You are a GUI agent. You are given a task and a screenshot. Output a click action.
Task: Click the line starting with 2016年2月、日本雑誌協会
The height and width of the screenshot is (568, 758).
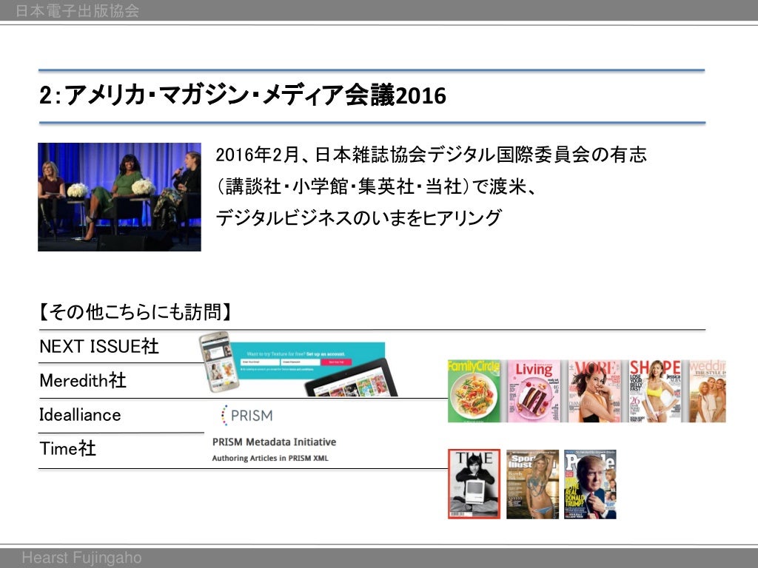[431, 155]
